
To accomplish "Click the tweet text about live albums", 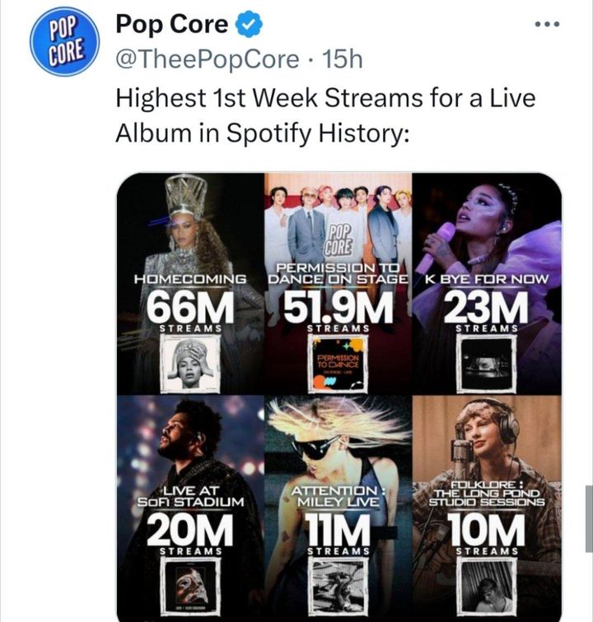I will [x=325, y=114].
